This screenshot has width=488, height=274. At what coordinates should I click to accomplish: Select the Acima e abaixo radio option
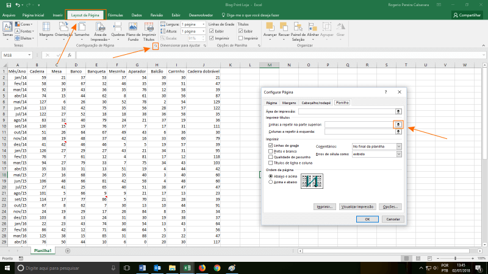click(x=271, y=181)
